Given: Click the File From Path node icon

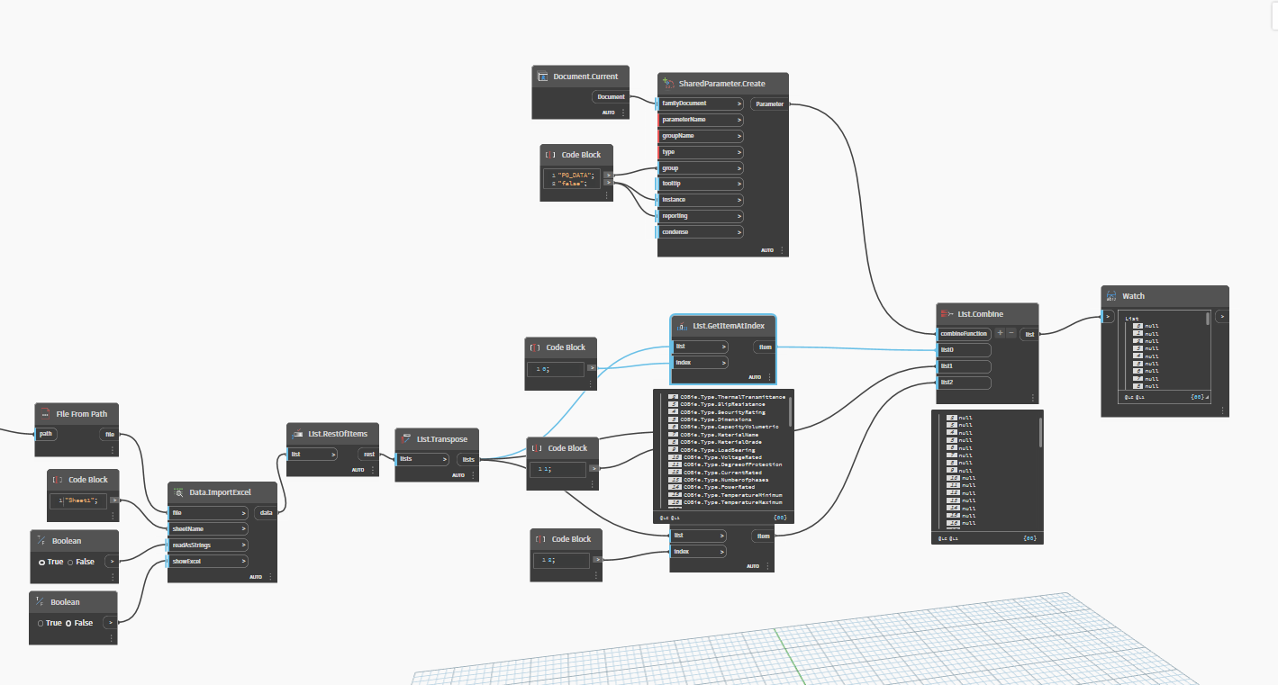Looking at the screenshot, I should [x=46, y=414].
